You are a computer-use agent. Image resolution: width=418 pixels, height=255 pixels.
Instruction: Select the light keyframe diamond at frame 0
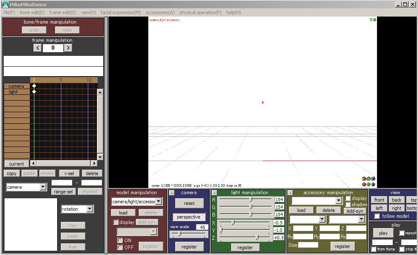click(34, 91)
